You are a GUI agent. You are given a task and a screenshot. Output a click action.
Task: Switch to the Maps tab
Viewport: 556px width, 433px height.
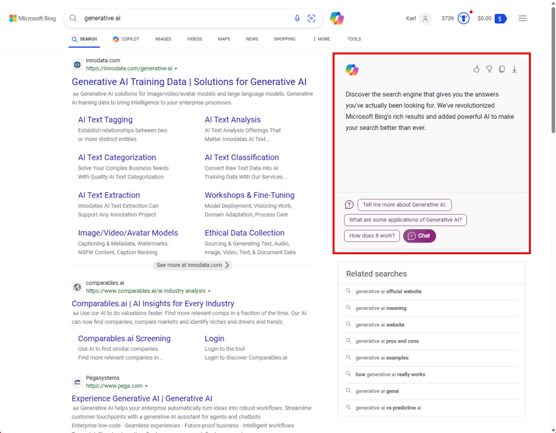(x=224, y=39)
